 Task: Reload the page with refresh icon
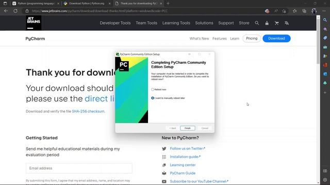click(15, 11)
